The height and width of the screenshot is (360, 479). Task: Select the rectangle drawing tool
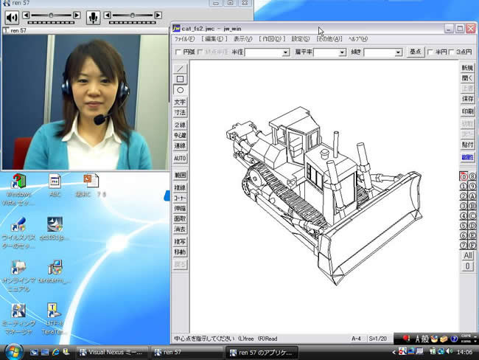coord(180,79)
